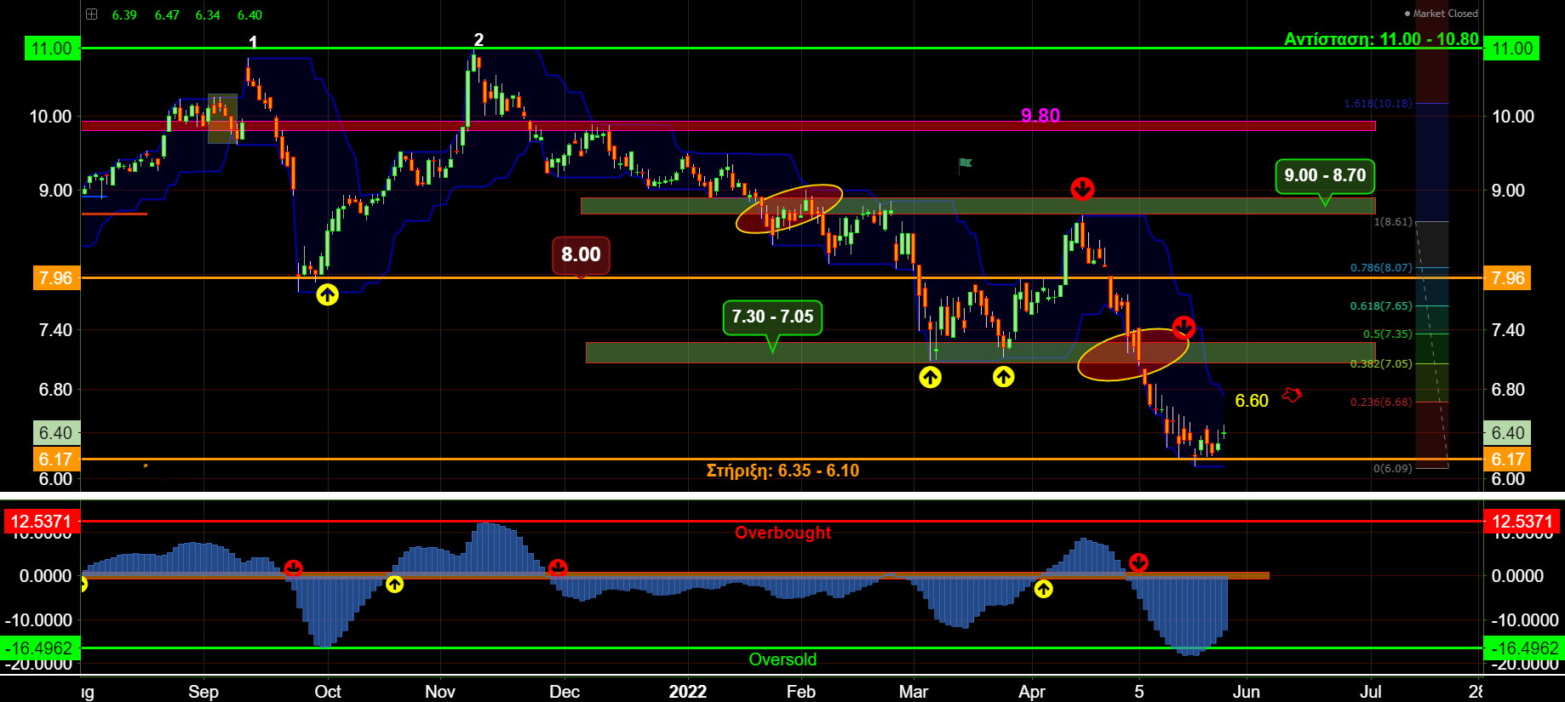Click the open value 6.39 in the header
The image size is (1565, 702).
coord(124,15)
